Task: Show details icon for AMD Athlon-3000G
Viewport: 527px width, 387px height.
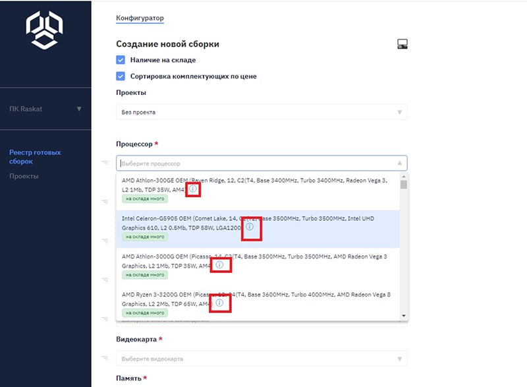Action: click(219, 265)
